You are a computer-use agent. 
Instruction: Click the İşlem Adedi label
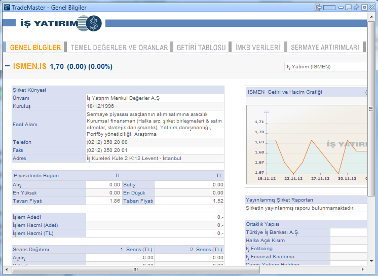[x=27, y=217]
